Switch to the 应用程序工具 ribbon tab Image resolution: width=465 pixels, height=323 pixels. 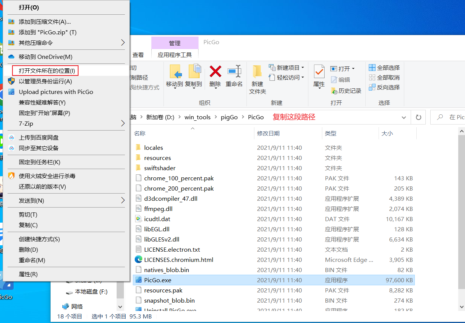[175, 55]
